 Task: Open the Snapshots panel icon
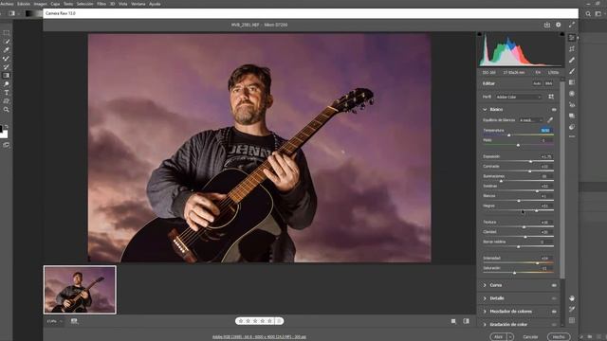[572, 116]
